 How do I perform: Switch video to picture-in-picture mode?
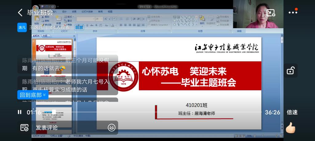point(271,13)
